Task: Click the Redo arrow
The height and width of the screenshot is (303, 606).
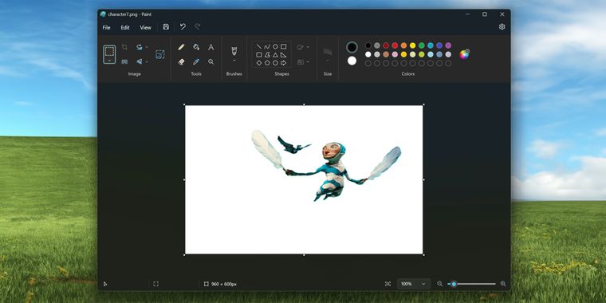Action: click(x=198, y=26)
